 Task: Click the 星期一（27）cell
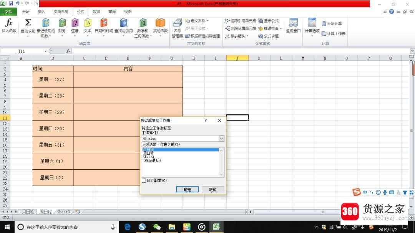click(53, 79)
